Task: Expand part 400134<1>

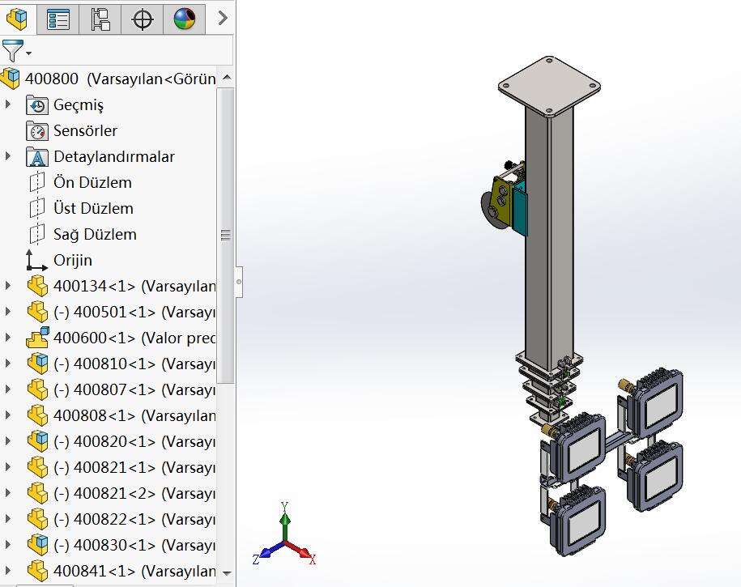Action: click(7, 286)
